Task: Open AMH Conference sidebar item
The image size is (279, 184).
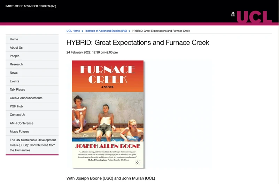Action: pos(32,123)
